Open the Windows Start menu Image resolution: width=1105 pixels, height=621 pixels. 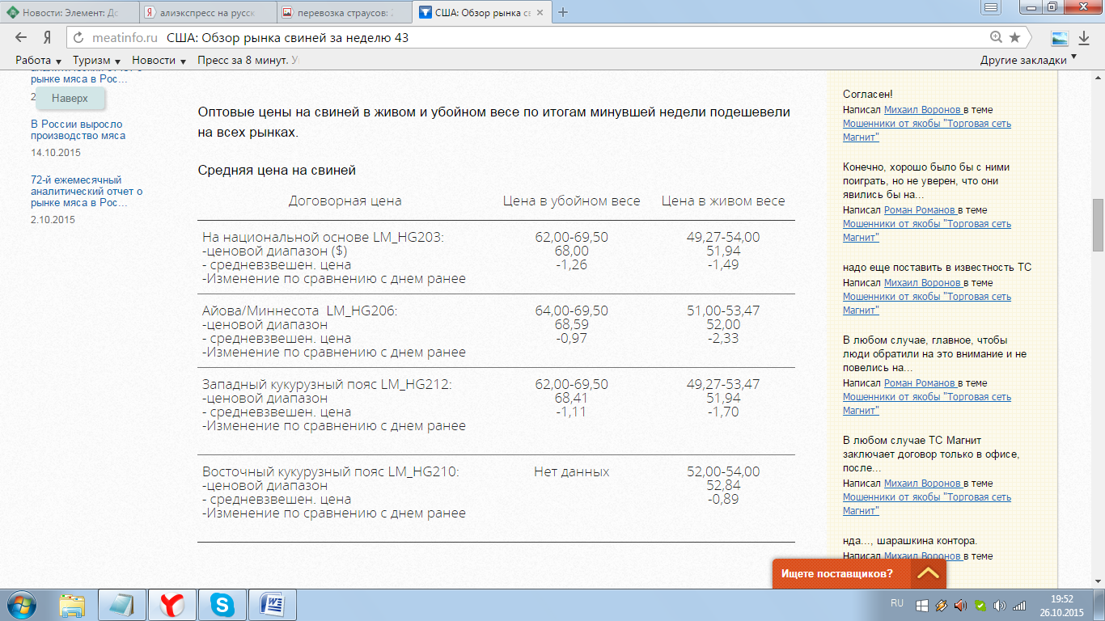[23, 605]
